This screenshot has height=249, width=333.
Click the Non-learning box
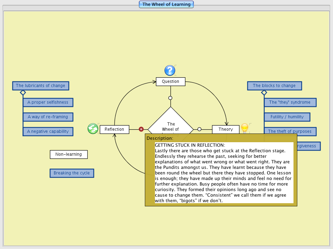coord(69,154)
